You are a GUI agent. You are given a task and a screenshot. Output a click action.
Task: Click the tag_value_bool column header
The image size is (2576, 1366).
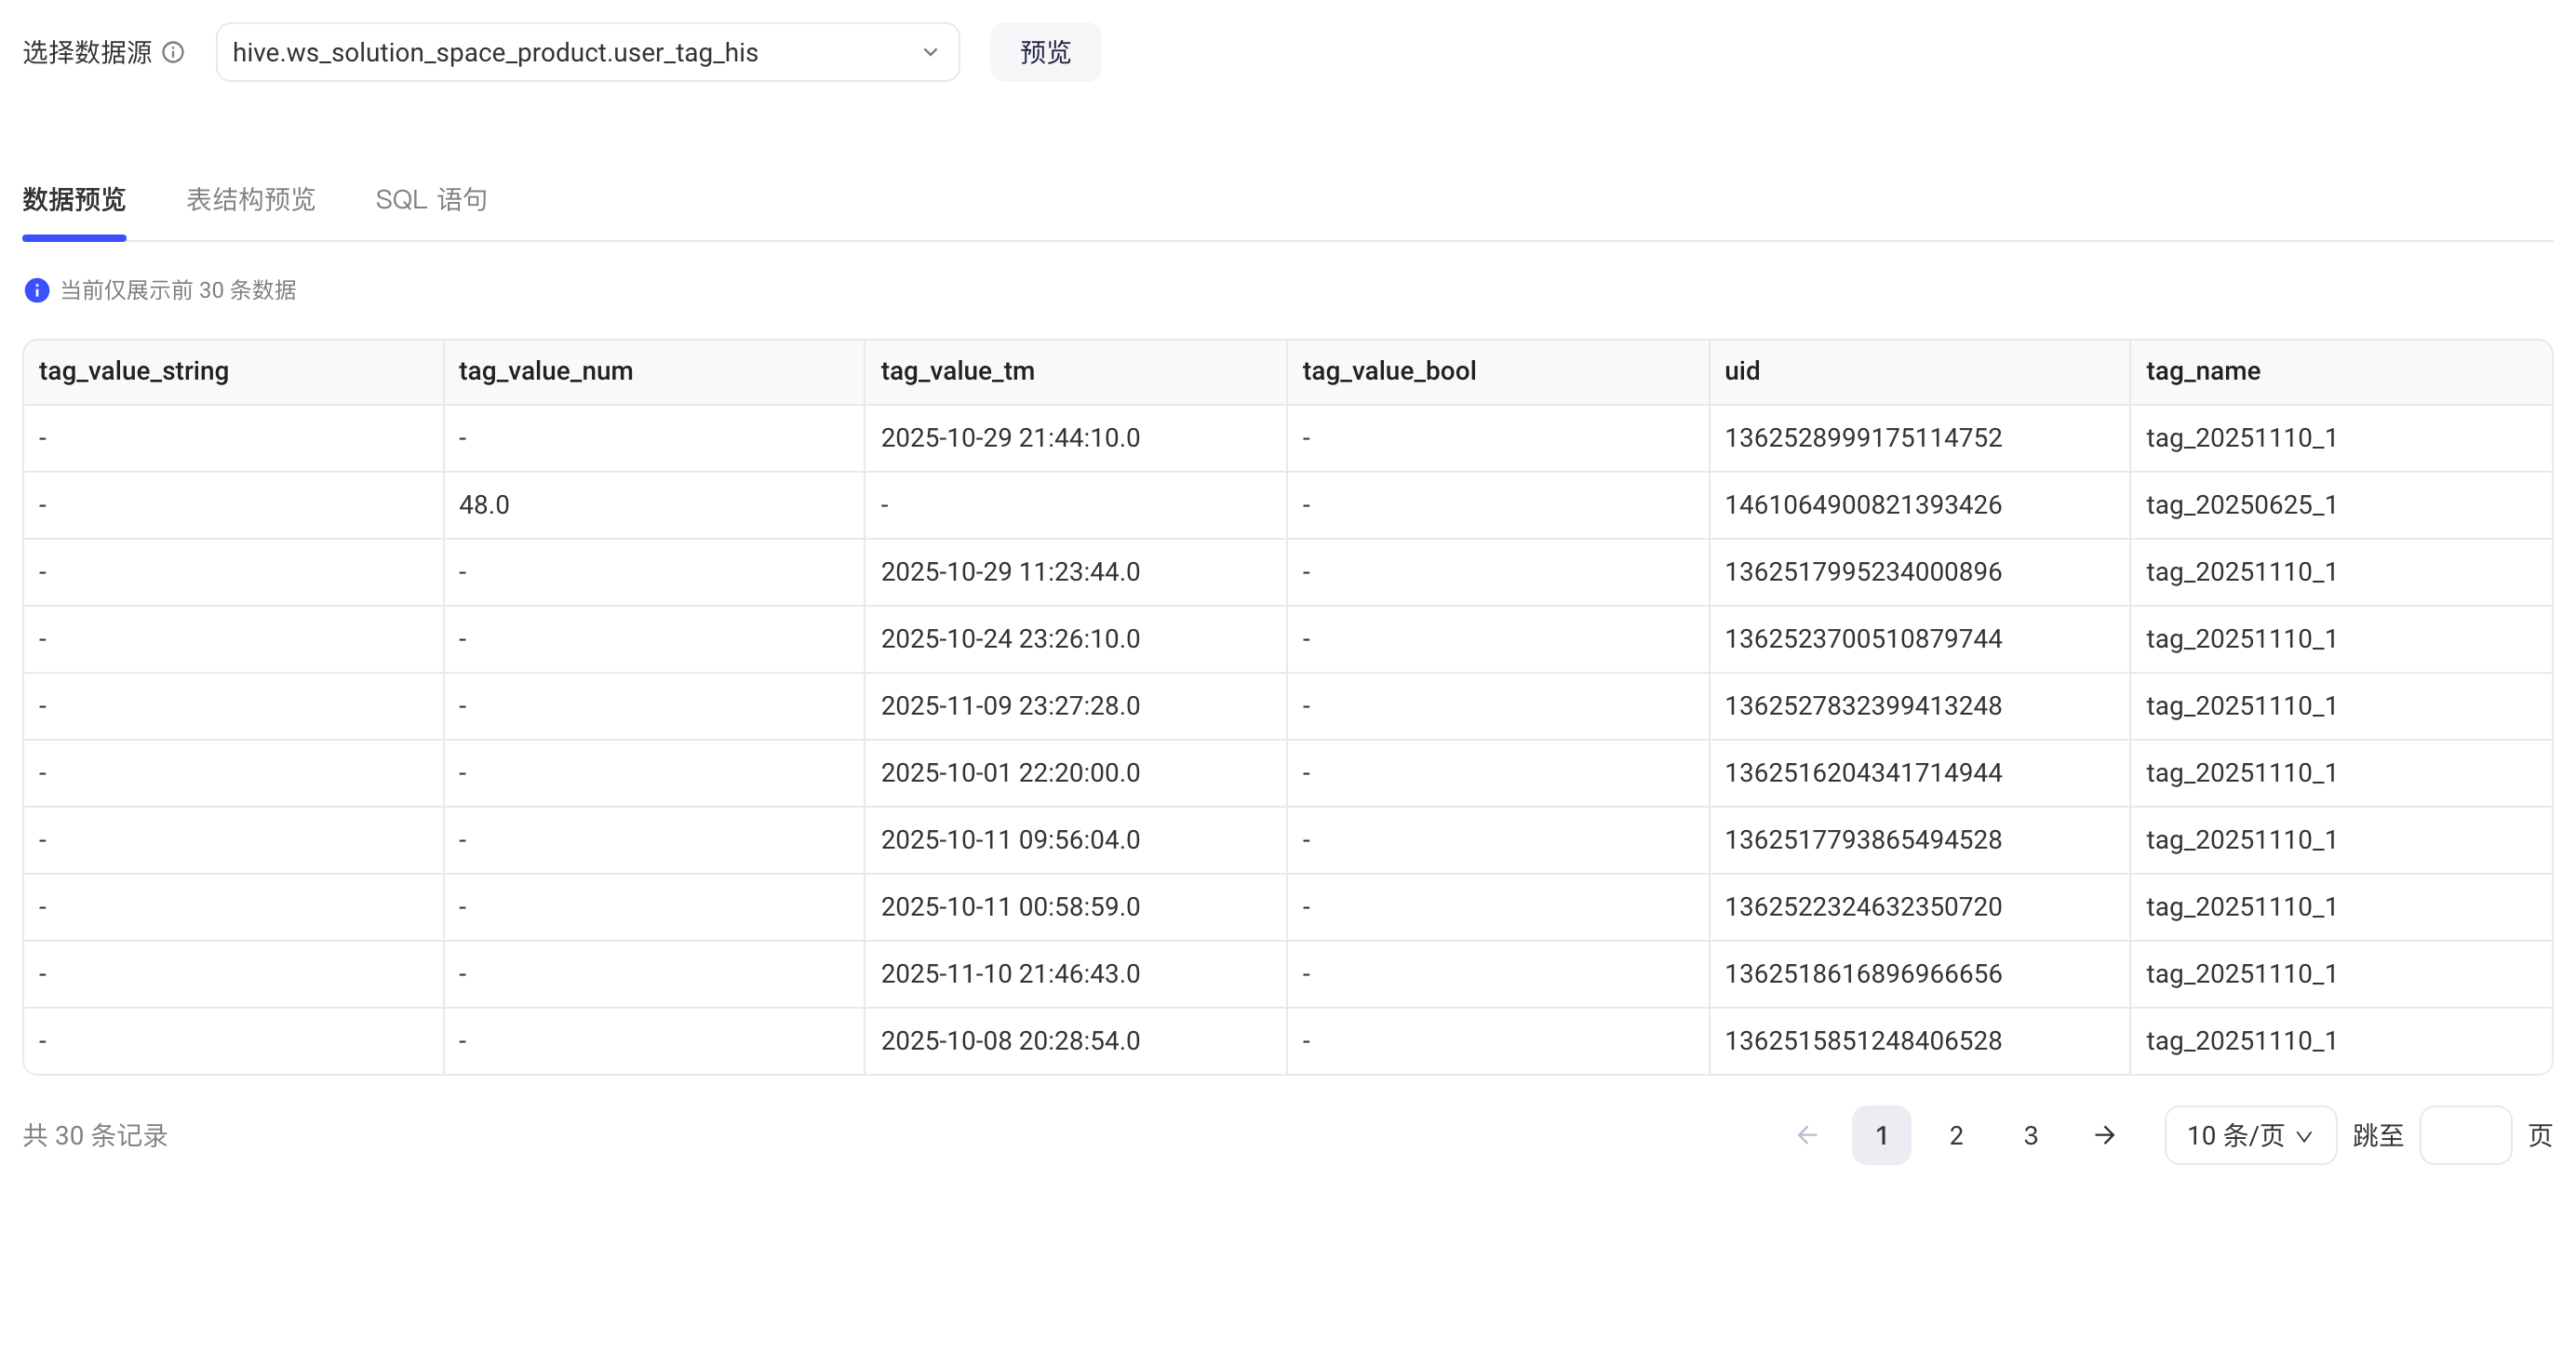pyautogui.click(x=1498, y=371)
